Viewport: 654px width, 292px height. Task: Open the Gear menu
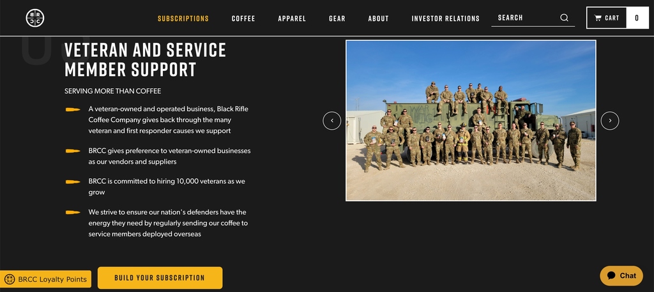point(337,19)
